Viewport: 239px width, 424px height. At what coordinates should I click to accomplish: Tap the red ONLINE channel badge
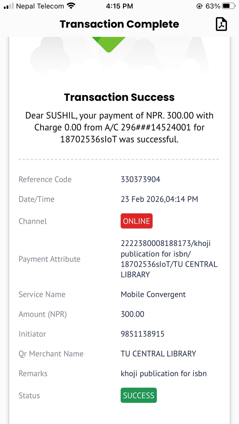tap(136, 221)
